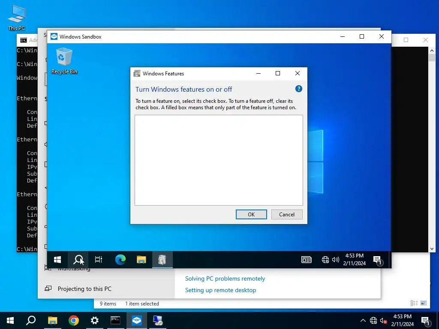The image size is (439, 329).
Task: Open Solving PC problems remotely link
Action: tap(225, 278)
